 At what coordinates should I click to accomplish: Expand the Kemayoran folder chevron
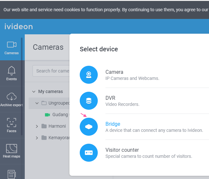tap(37, 138)
